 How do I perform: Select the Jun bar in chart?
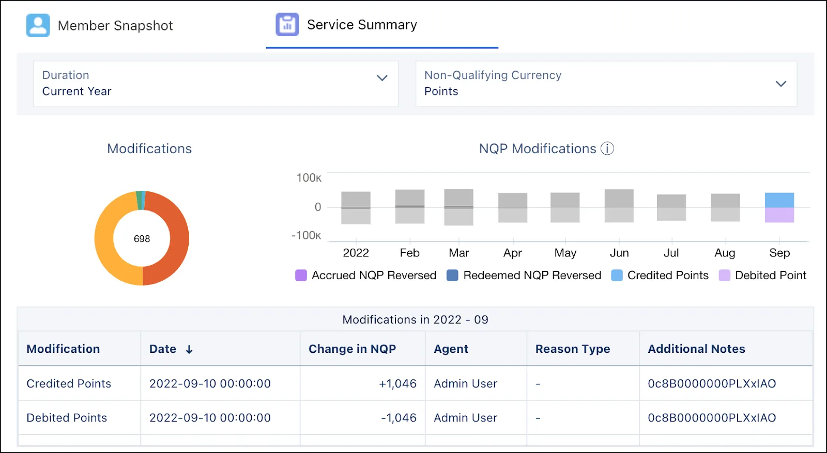point(619,206)
